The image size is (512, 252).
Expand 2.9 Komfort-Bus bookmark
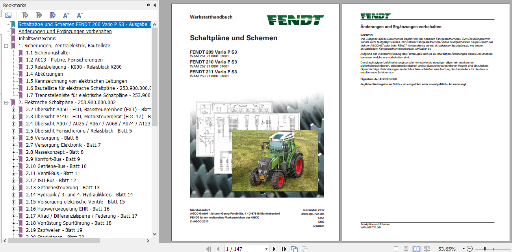click(x=13, y=159)
